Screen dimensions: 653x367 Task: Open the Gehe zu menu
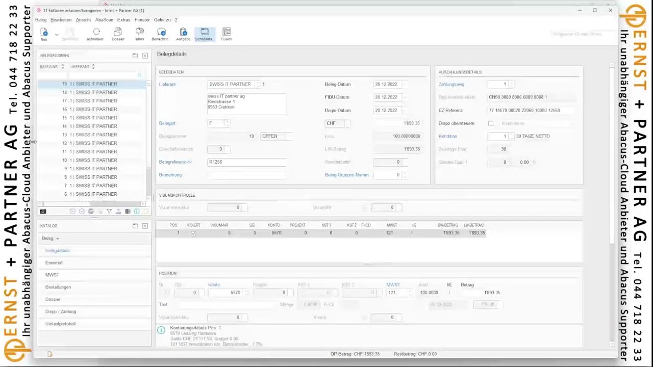click(162, 20)
